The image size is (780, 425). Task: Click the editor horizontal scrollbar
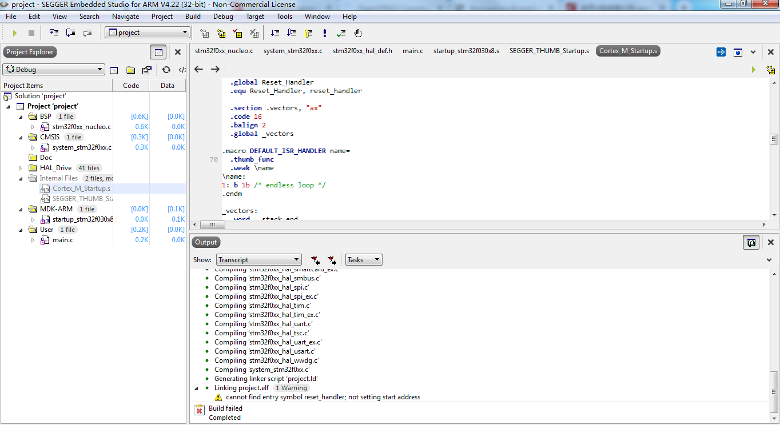480,224
